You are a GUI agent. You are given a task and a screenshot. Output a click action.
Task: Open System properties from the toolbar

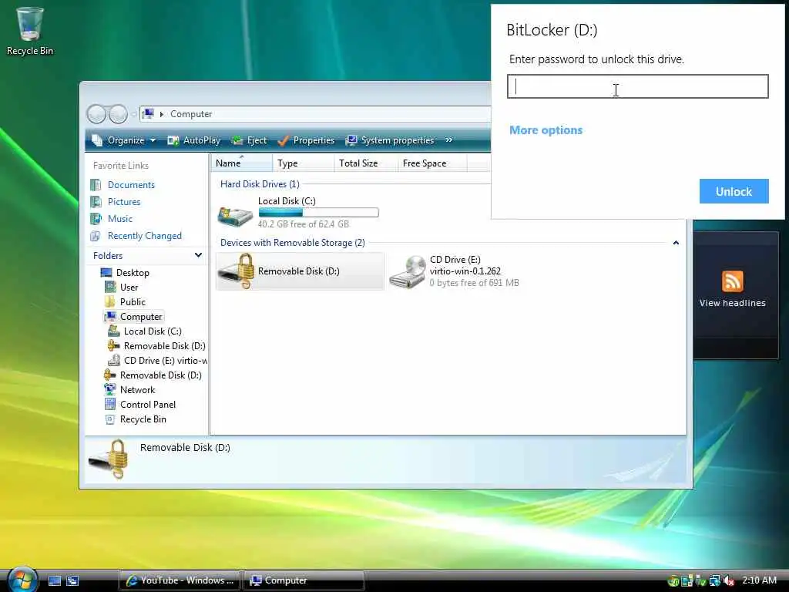tap(390, 140)
